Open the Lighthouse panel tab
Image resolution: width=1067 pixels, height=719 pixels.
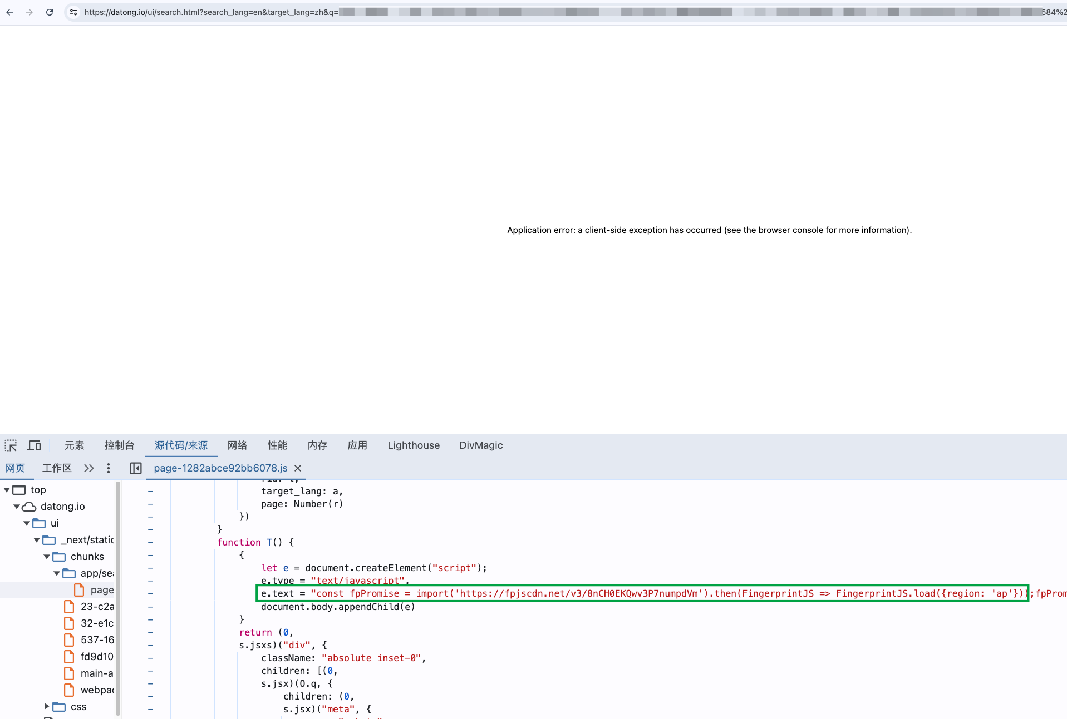(414, 445)
